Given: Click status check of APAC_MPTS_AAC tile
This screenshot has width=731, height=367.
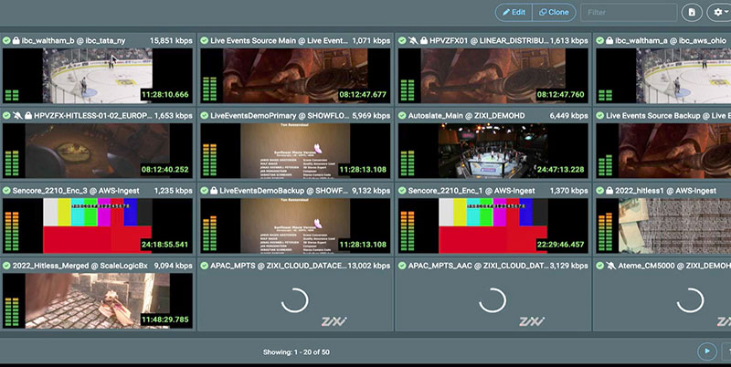Looking at the screenshot, I should click(402, 266).
